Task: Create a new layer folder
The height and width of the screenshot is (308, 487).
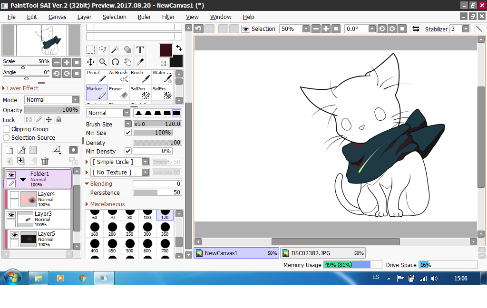Action: [x=33, y=150]
